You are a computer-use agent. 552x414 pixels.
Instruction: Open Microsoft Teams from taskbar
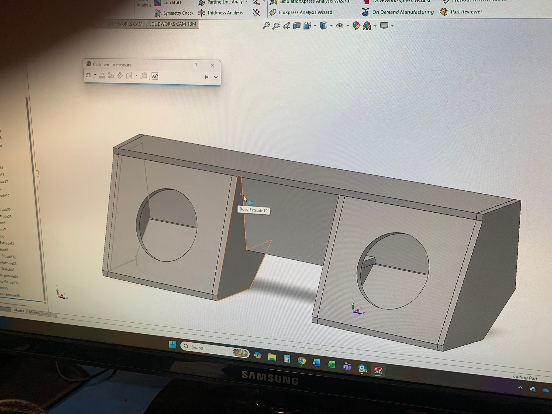[347, 366]
